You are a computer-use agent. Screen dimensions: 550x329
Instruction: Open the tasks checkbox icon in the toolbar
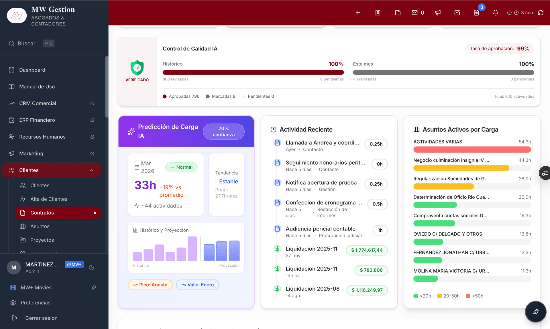(457, 13)
